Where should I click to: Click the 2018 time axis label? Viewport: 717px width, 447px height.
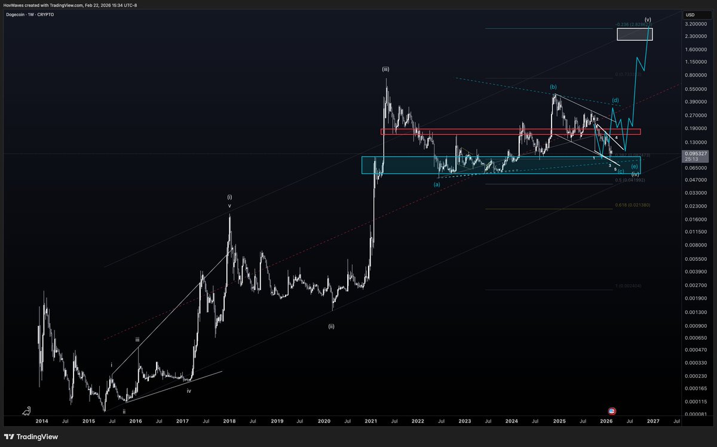(229, 421)
